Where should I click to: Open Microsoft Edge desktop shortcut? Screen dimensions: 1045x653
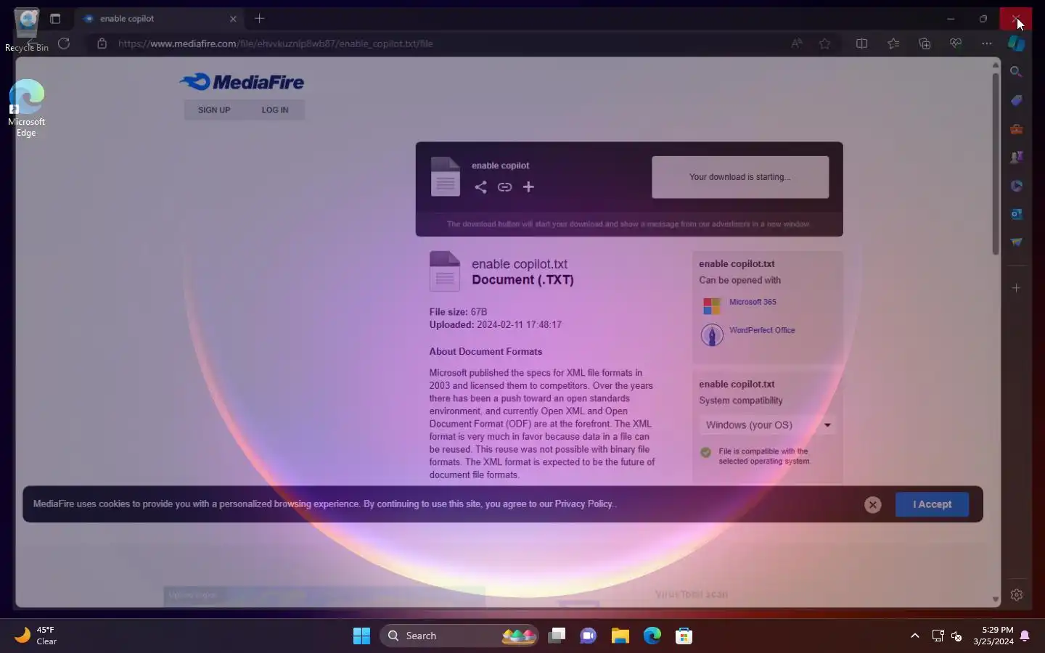27,109
